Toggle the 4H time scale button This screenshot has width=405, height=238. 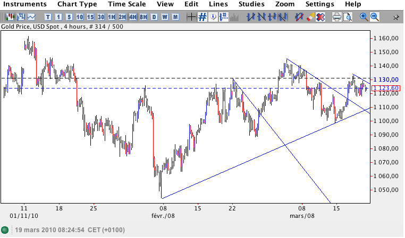coord(133,17)
